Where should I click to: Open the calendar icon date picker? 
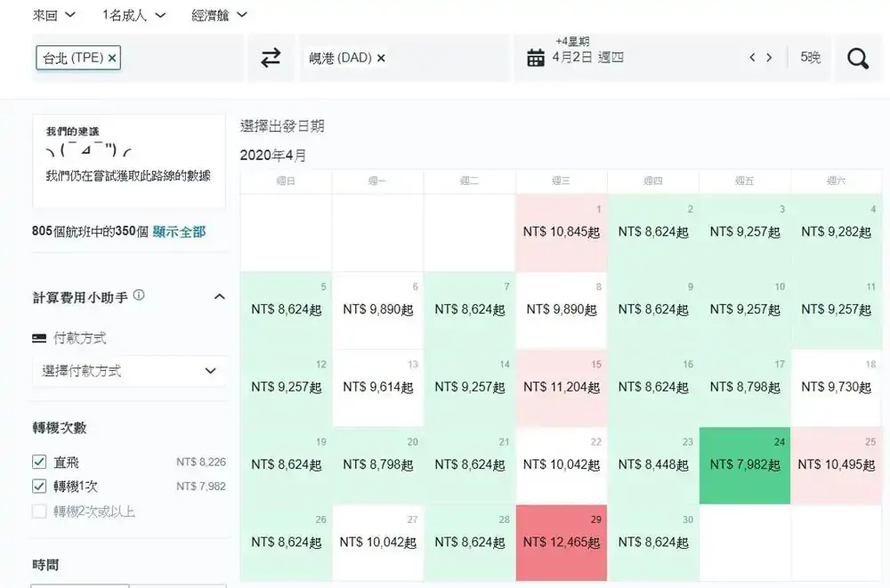tap(536, 59)
